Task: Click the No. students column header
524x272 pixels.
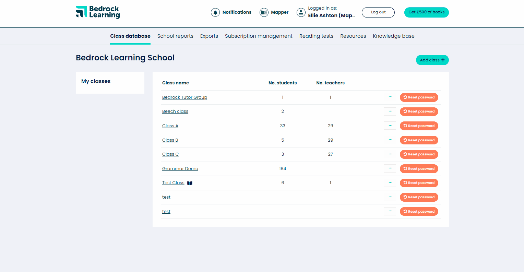Action: pyautogui.click(x=283, y=83)
